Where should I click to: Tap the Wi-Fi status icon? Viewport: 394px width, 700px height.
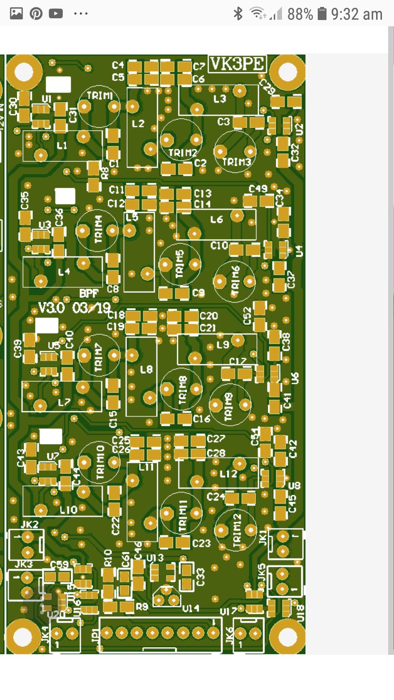[257, 14]
